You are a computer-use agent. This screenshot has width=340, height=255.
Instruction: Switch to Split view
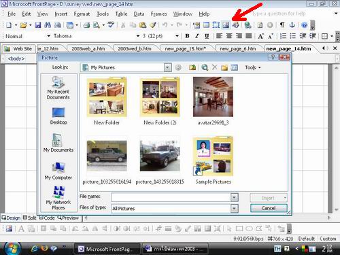pos(30,218)
